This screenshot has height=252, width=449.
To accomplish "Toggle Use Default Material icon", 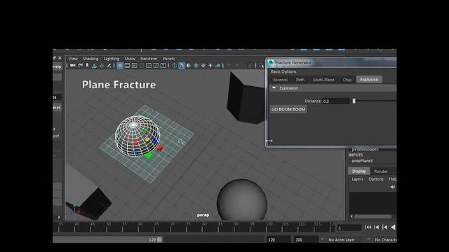I will point(189,66).
